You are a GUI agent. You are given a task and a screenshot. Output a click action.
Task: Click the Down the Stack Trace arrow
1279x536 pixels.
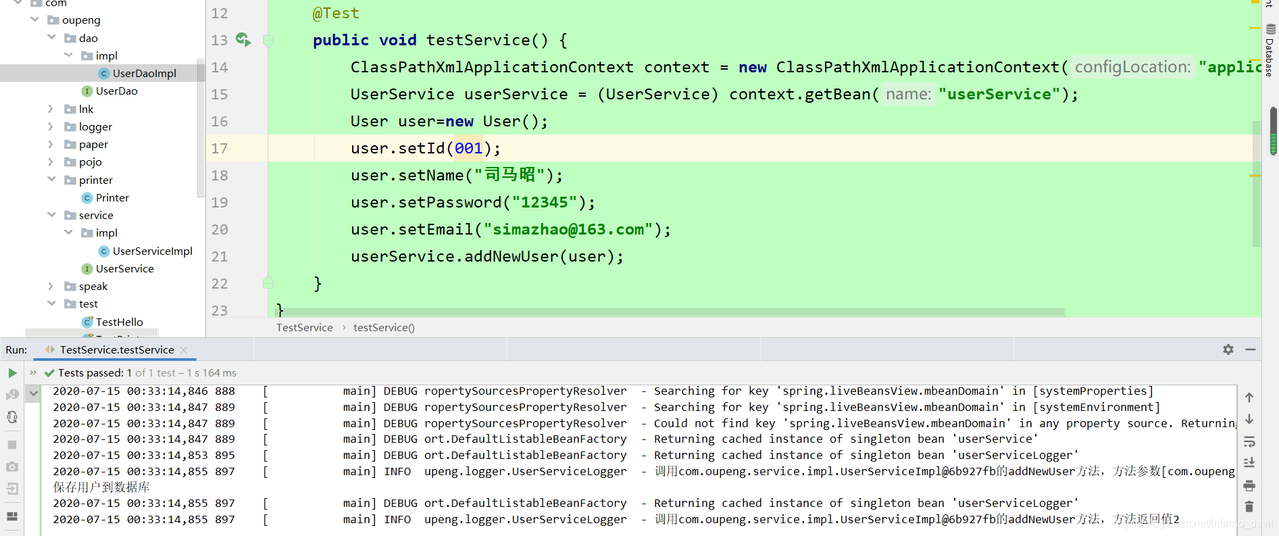1249,420
